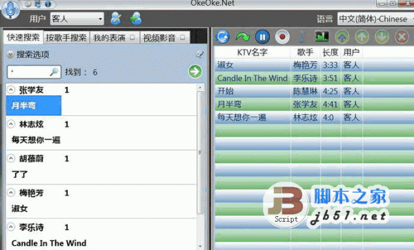Click the music note vocal icon
This screenshot has width=414, height=250.
coord(303,37)
